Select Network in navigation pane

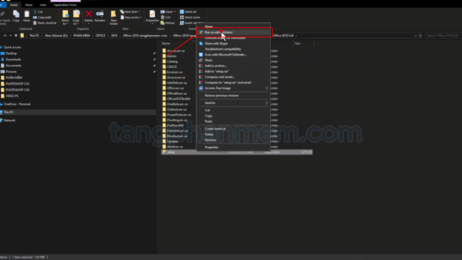click(9, 121)
